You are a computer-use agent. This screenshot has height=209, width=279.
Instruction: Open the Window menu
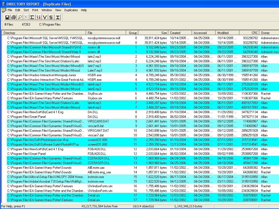(47, 10)
